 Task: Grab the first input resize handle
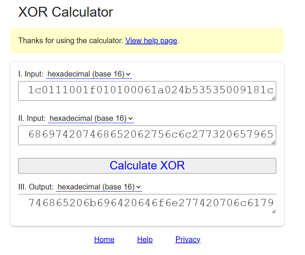pyautogui.click(x=274, y=98)
